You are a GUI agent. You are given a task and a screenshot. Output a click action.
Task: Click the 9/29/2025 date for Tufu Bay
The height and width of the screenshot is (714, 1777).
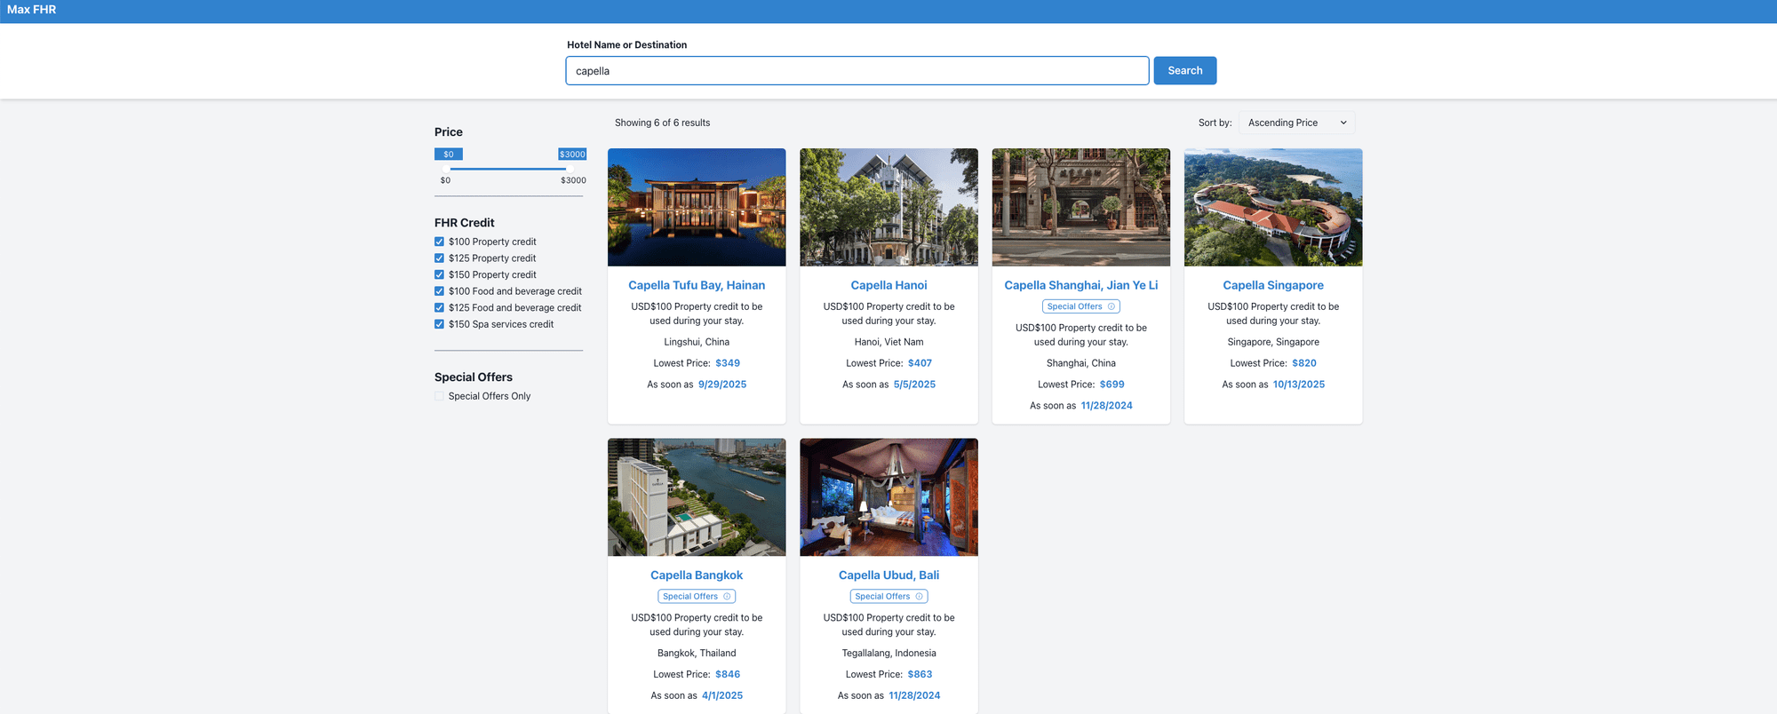coord(722,385)
